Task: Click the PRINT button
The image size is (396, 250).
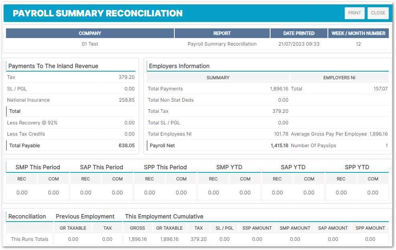Action: (x=354, y=13)
